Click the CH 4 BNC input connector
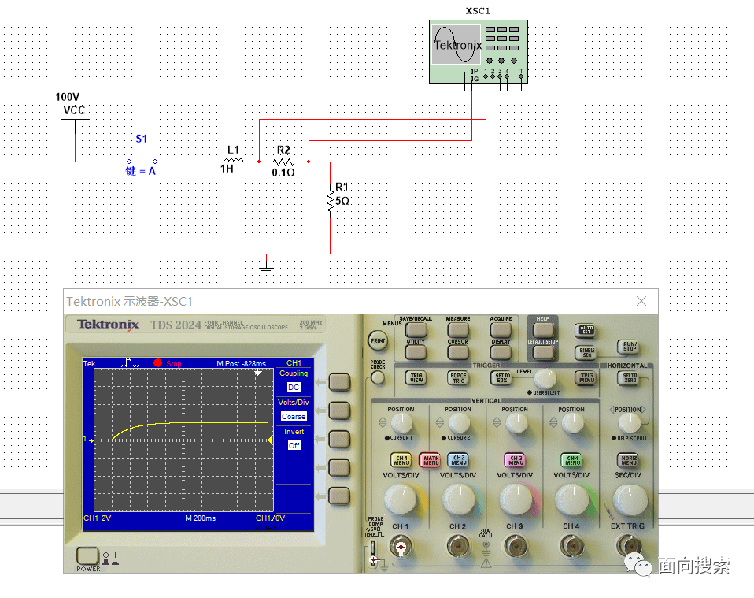The image size is (754, 598). pyautogui.click(x=571, y=547)
